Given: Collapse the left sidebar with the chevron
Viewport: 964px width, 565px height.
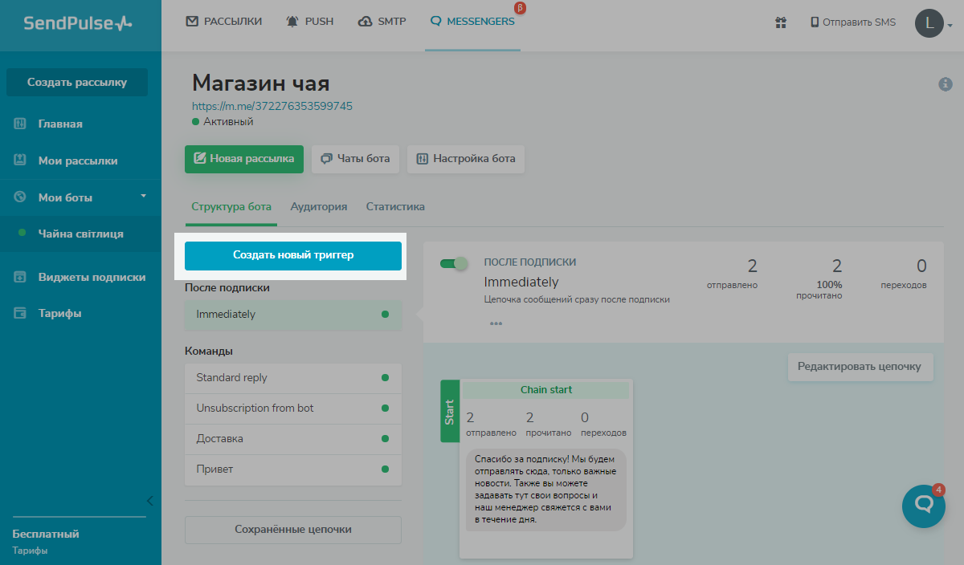Looking at the screenshot, I should tap(149, 501).
